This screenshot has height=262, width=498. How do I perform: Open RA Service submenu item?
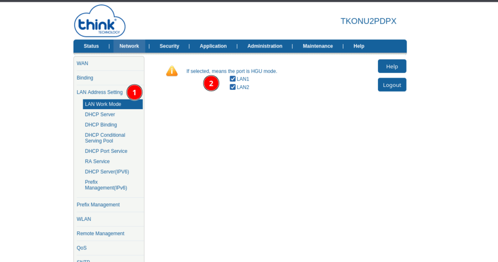[x=97, y=161]
